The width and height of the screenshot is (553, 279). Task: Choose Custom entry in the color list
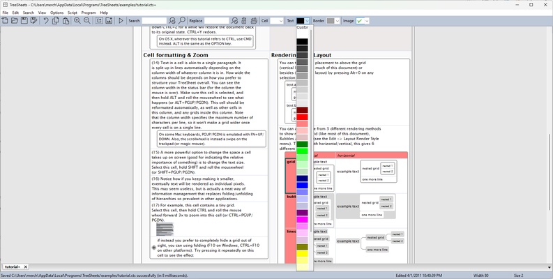[303, 27]
